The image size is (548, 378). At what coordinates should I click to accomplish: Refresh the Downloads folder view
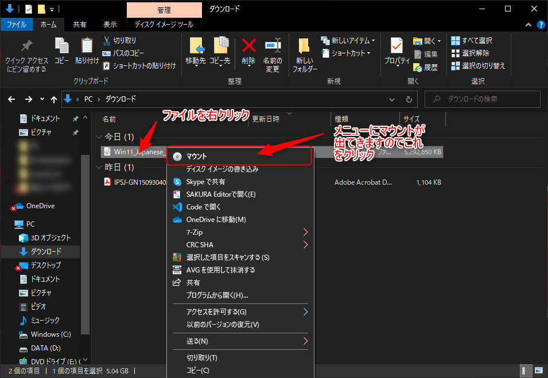point(409,100)
